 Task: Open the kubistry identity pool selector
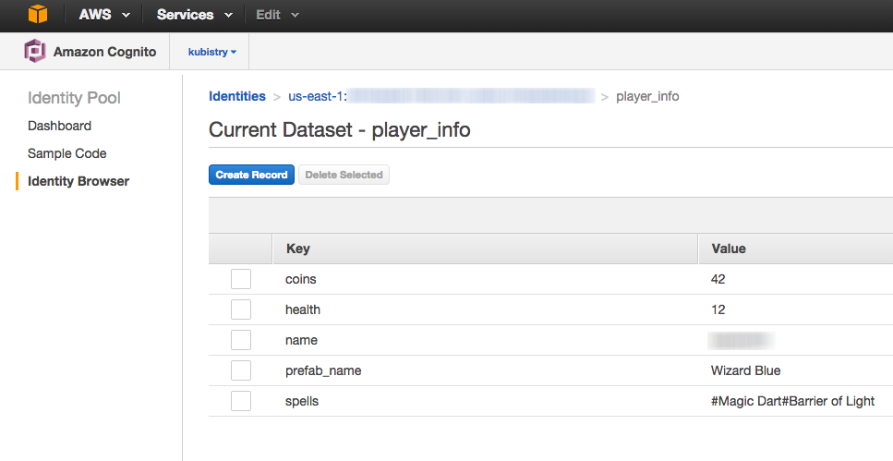click(211, 52)
